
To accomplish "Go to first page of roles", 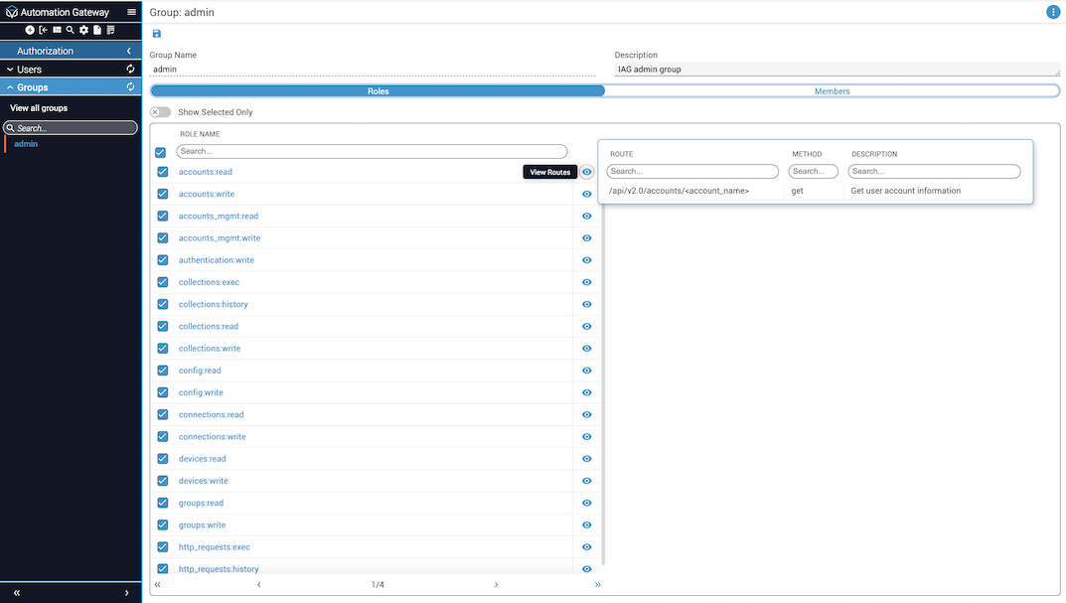I will (x=158, y=585).
